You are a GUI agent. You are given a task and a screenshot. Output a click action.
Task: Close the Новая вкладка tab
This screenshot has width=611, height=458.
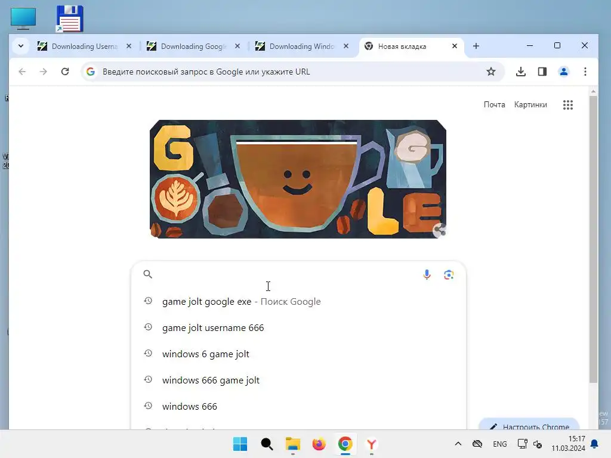(454, 46)
